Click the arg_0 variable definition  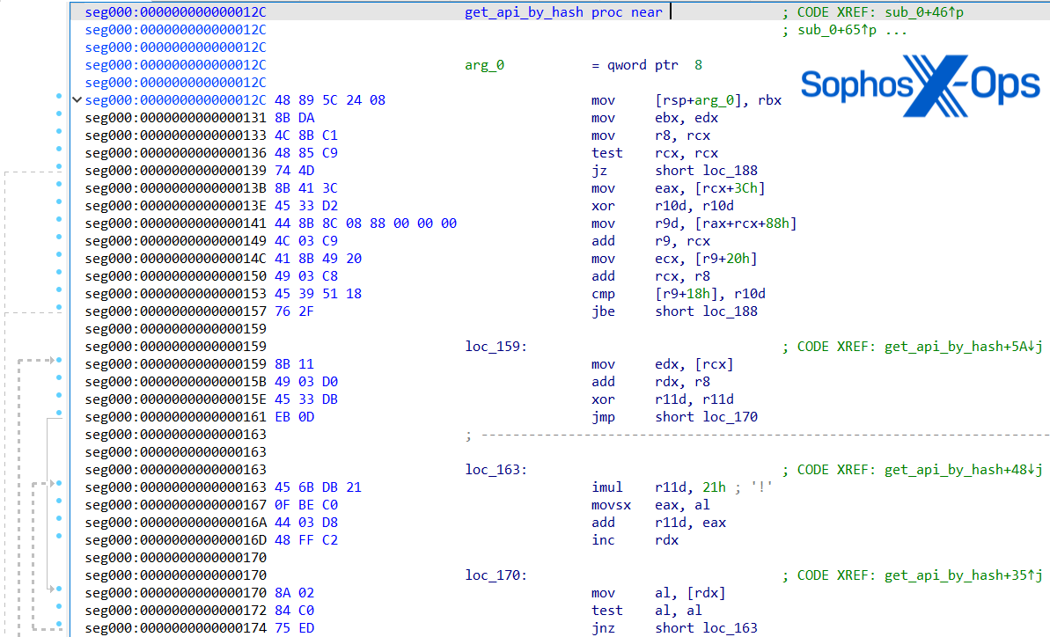tap(484, 65)
